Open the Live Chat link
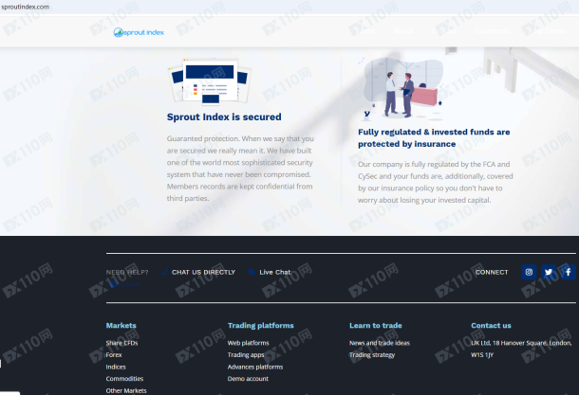 pyautogui.click(x=275, y=272)
